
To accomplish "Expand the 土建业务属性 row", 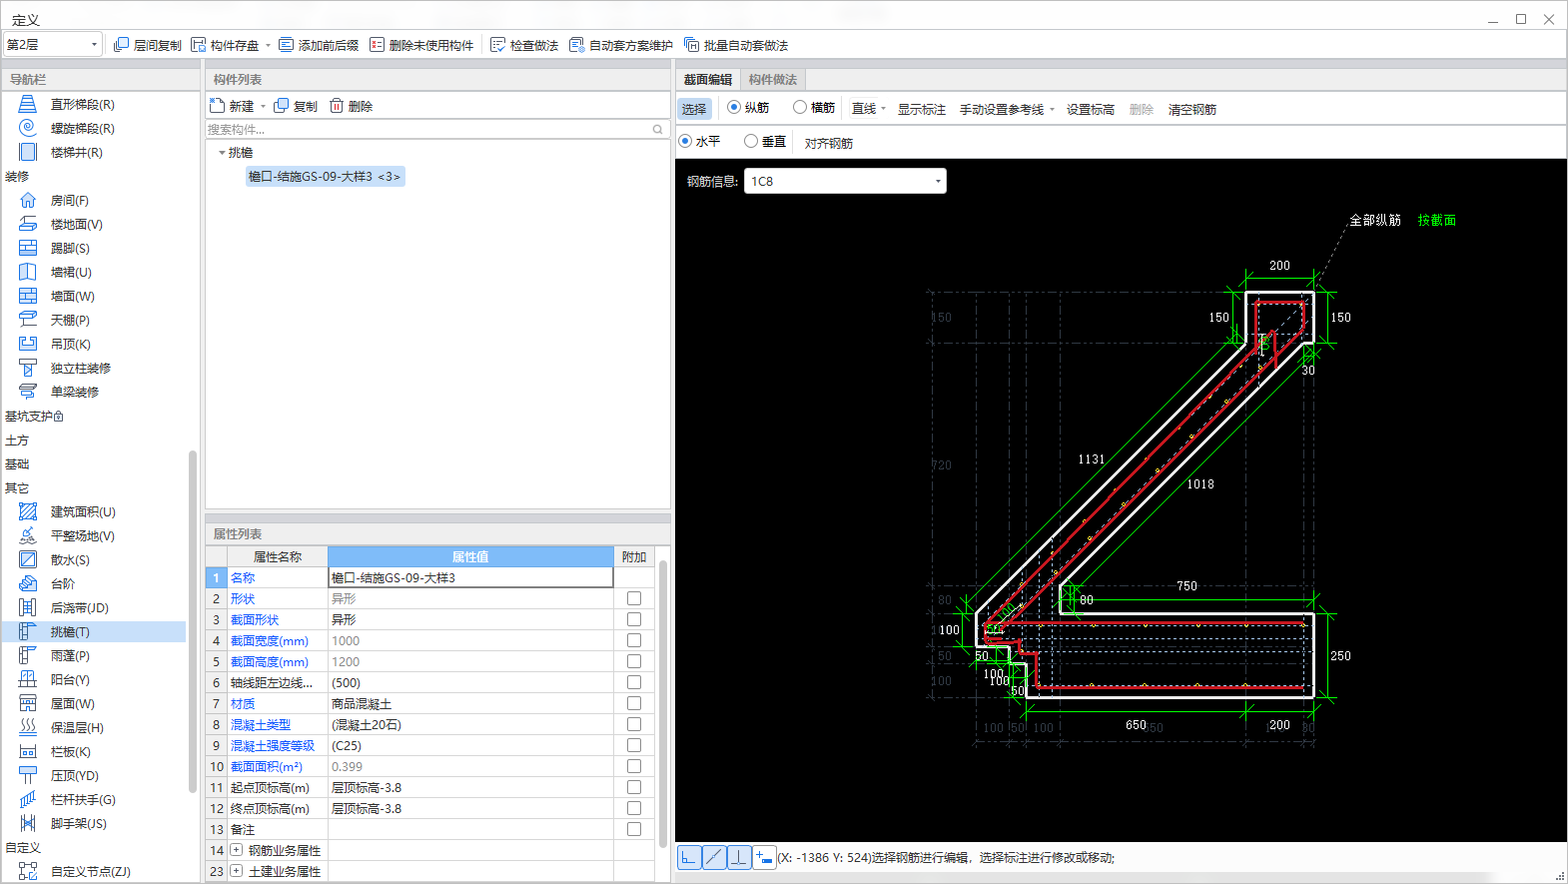I will [237, 871].
